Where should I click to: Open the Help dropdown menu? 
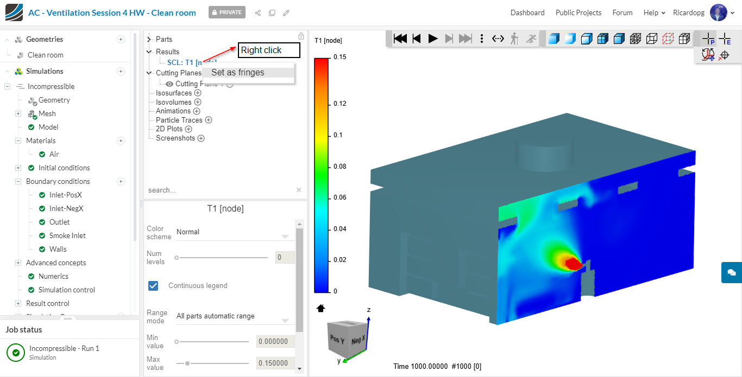pyautogui.click(x=655, y=12)
